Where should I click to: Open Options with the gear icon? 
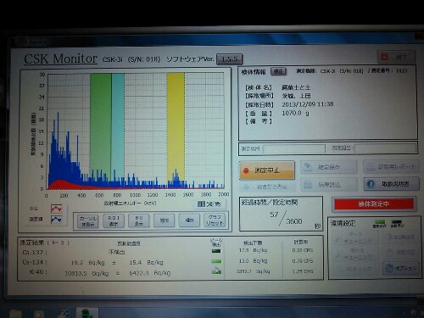[x=389, y=268]
